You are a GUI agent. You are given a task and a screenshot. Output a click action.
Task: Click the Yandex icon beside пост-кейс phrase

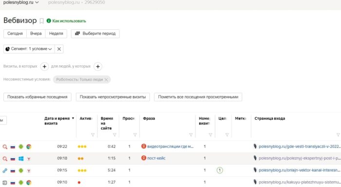[144, 158]
